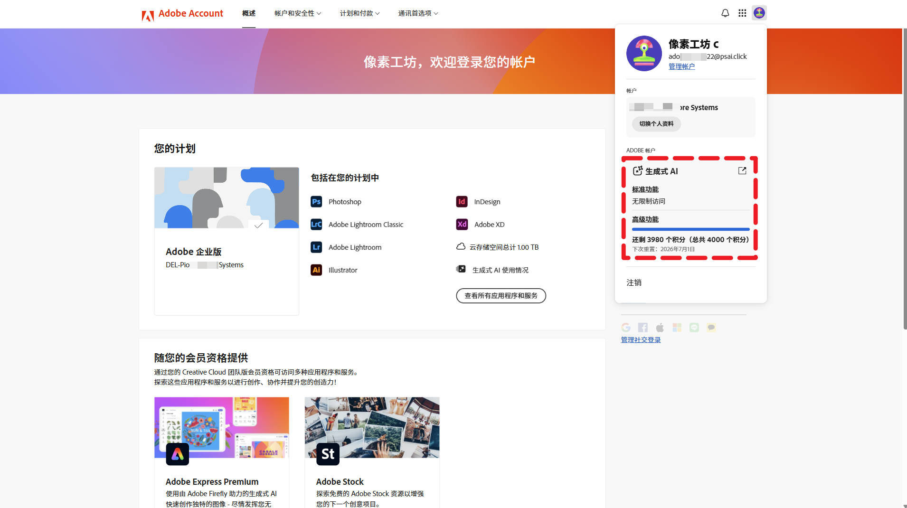Click the InDesign label
This screenshot has width=907, height=508.
pos(487,202)
